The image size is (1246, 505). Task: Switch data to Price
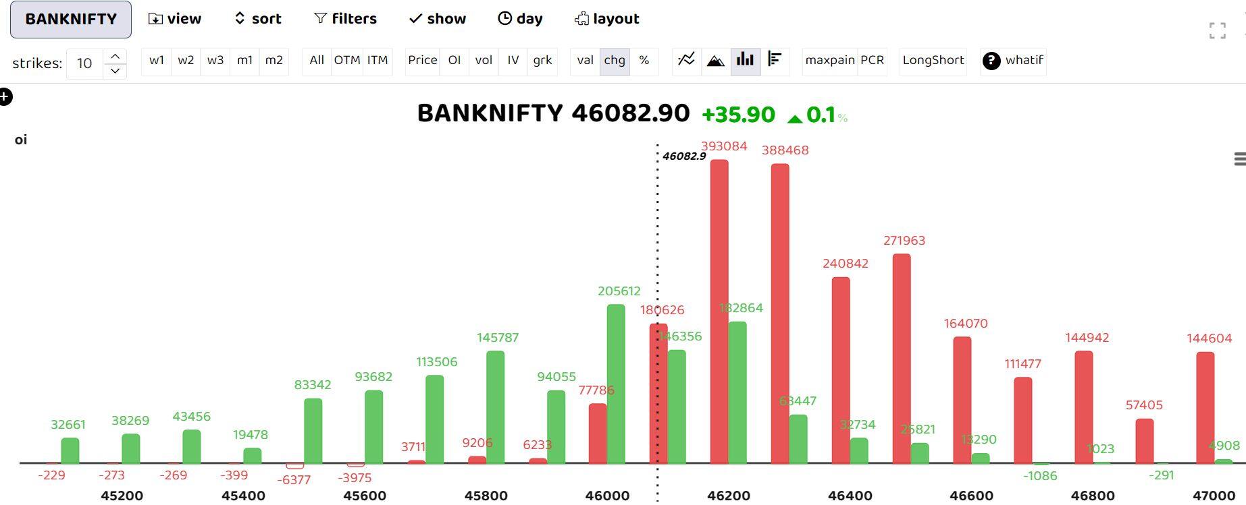423,61
